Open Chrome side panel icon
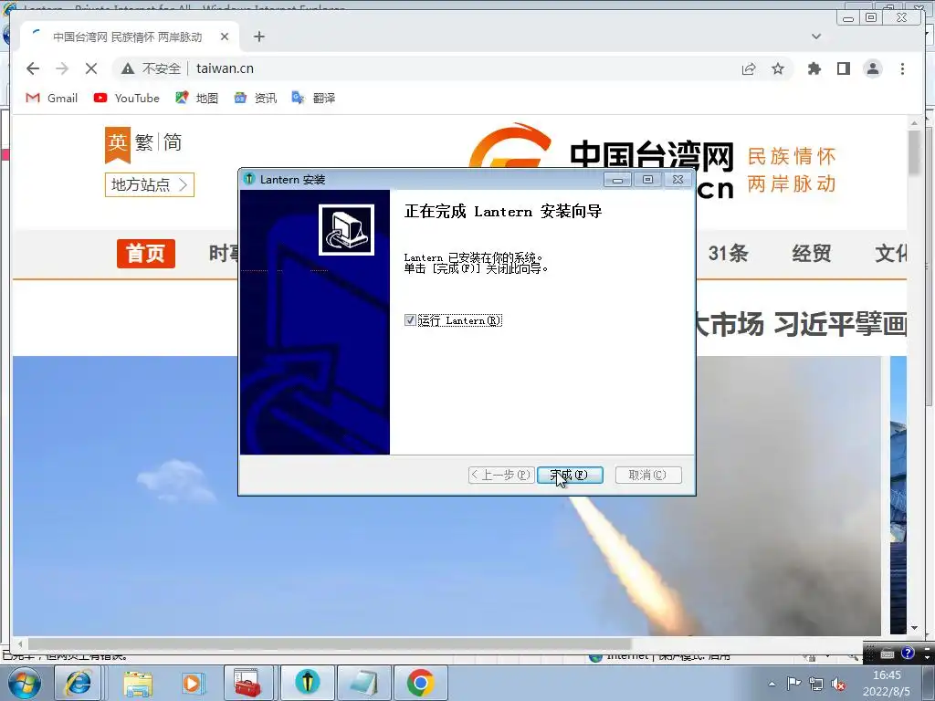The width and height of the screenshot is (935, 701). click(x=843, y=68)
